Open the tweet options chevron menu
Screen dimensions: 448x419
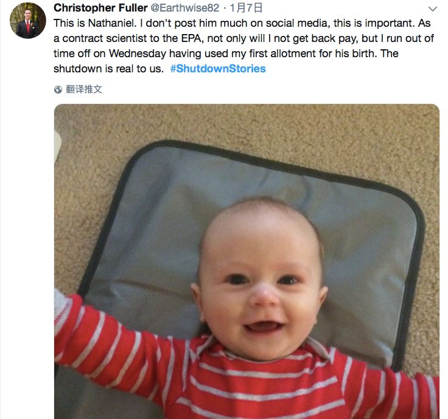[x=433, y=9]
